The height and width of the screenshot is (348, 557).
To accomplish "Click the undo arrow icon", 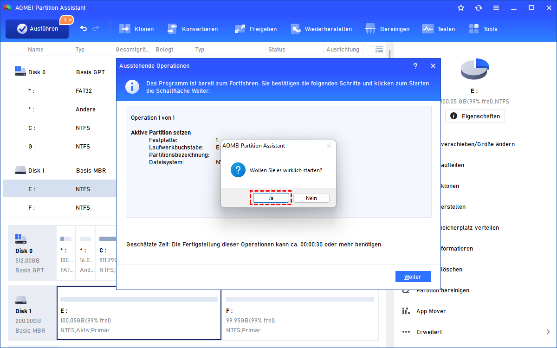I will 84,29.
